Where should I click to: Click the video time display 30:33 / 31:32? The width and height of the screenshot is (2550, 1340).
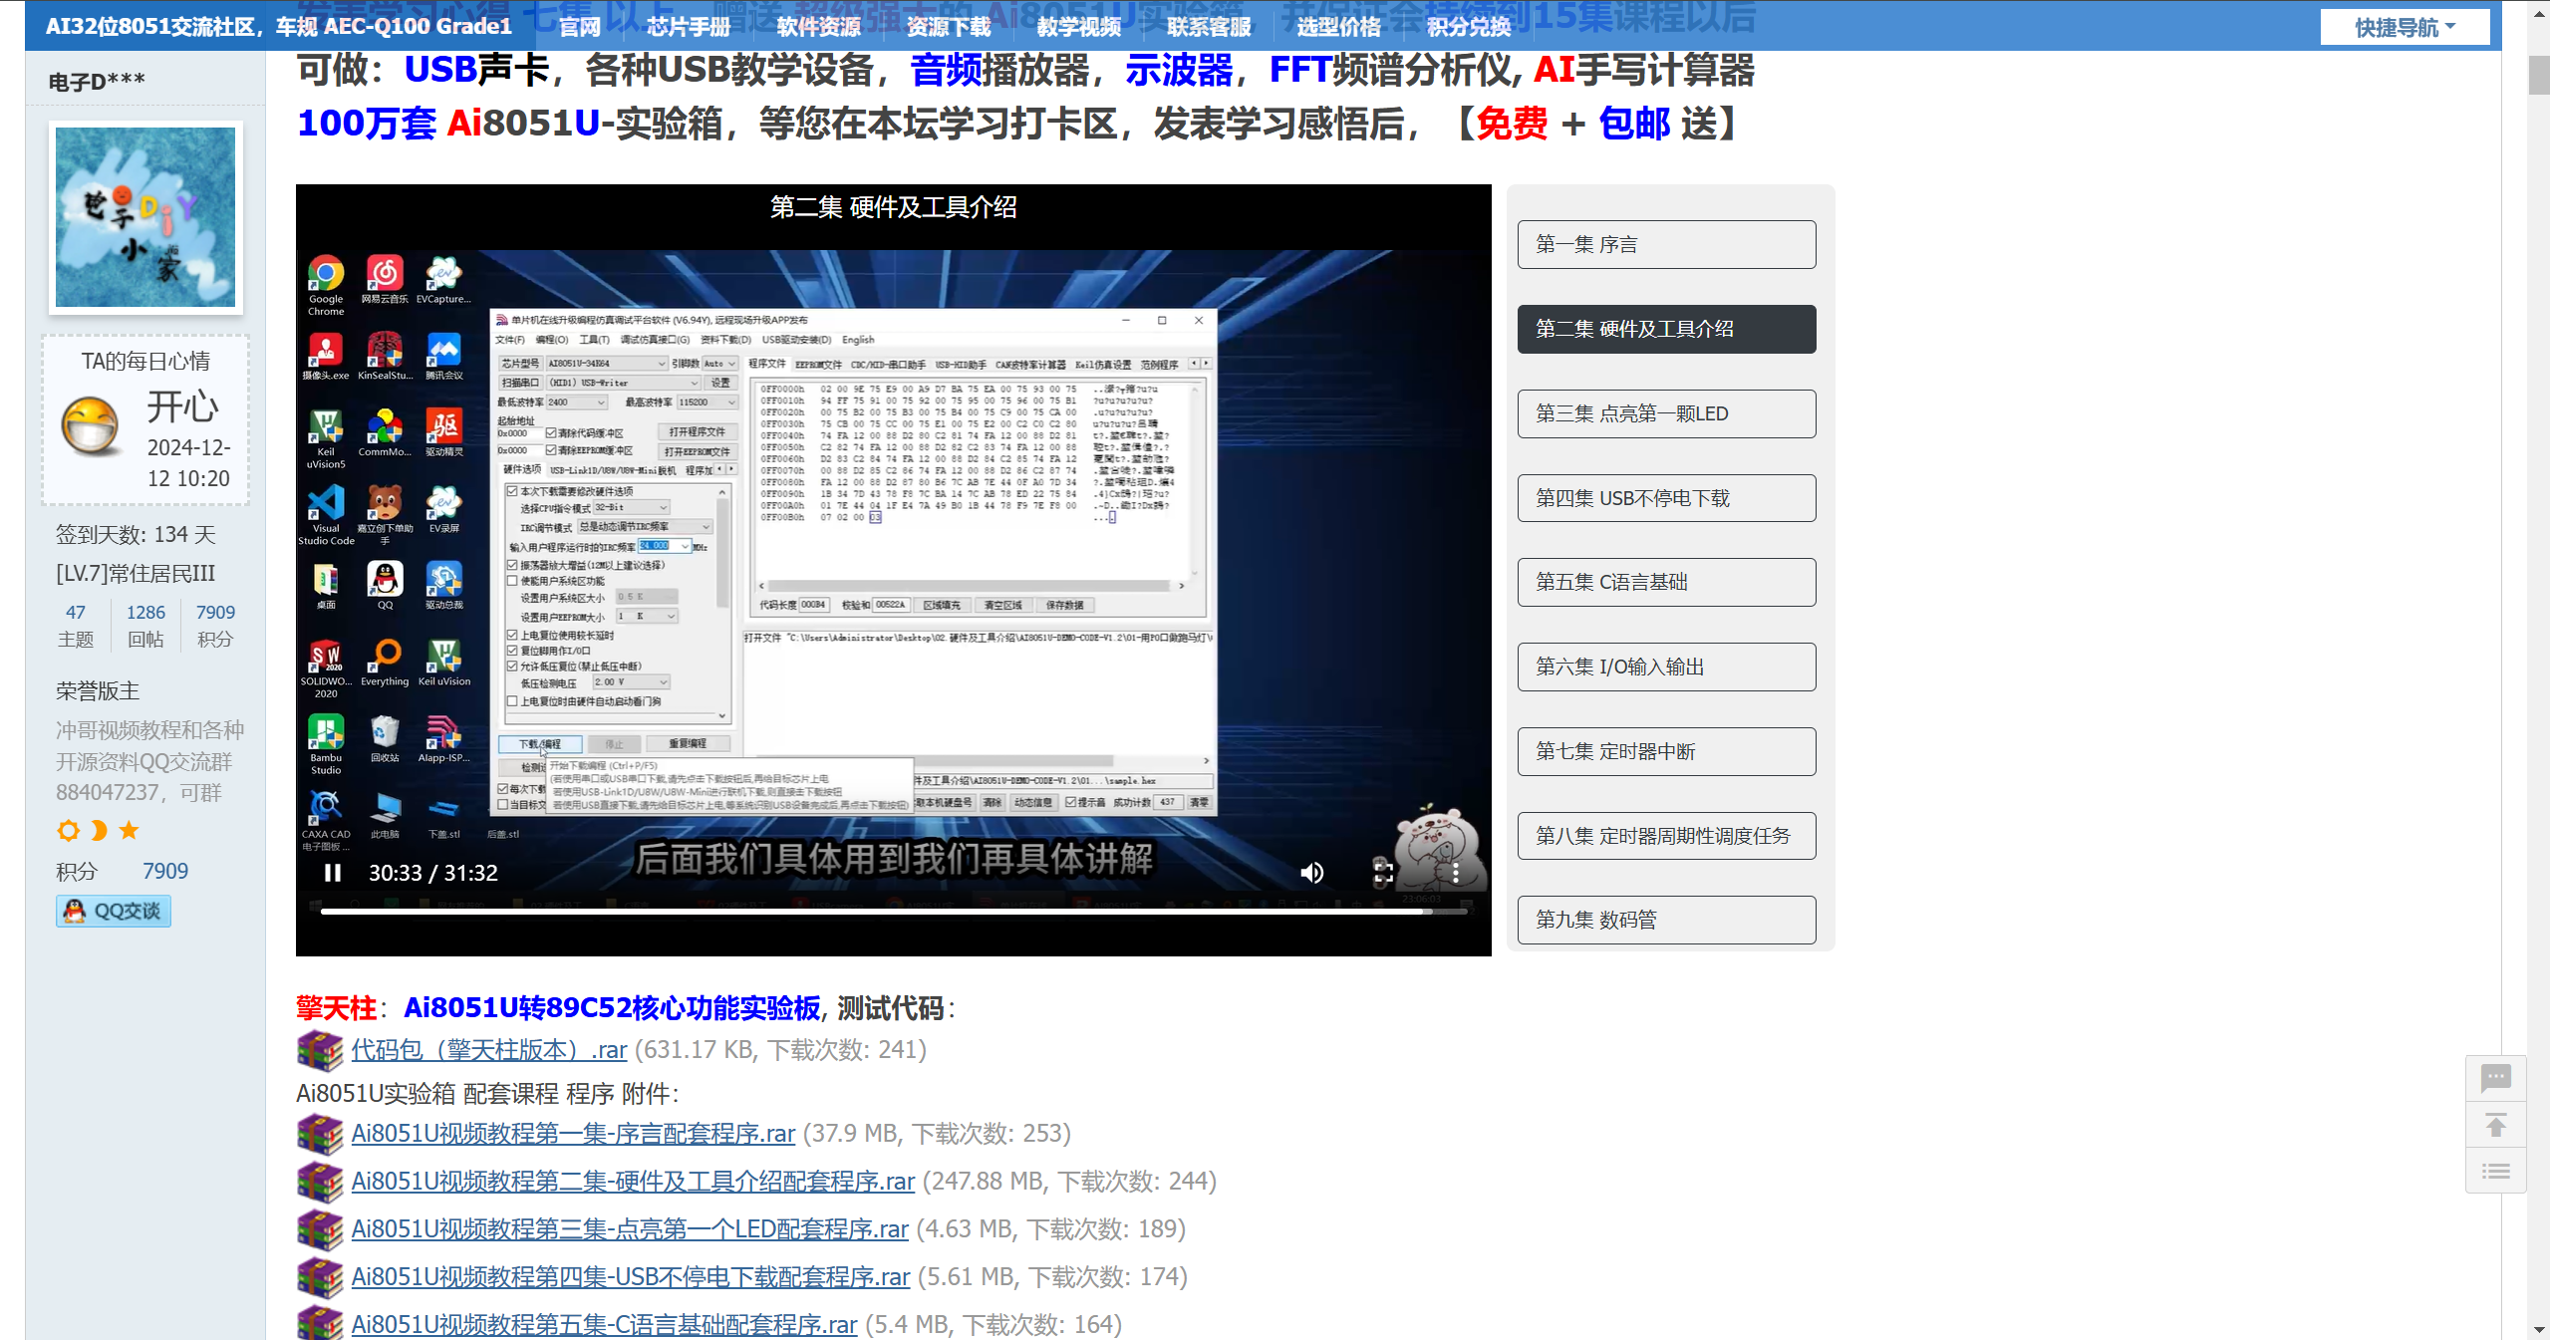click(x=433, y=874)
